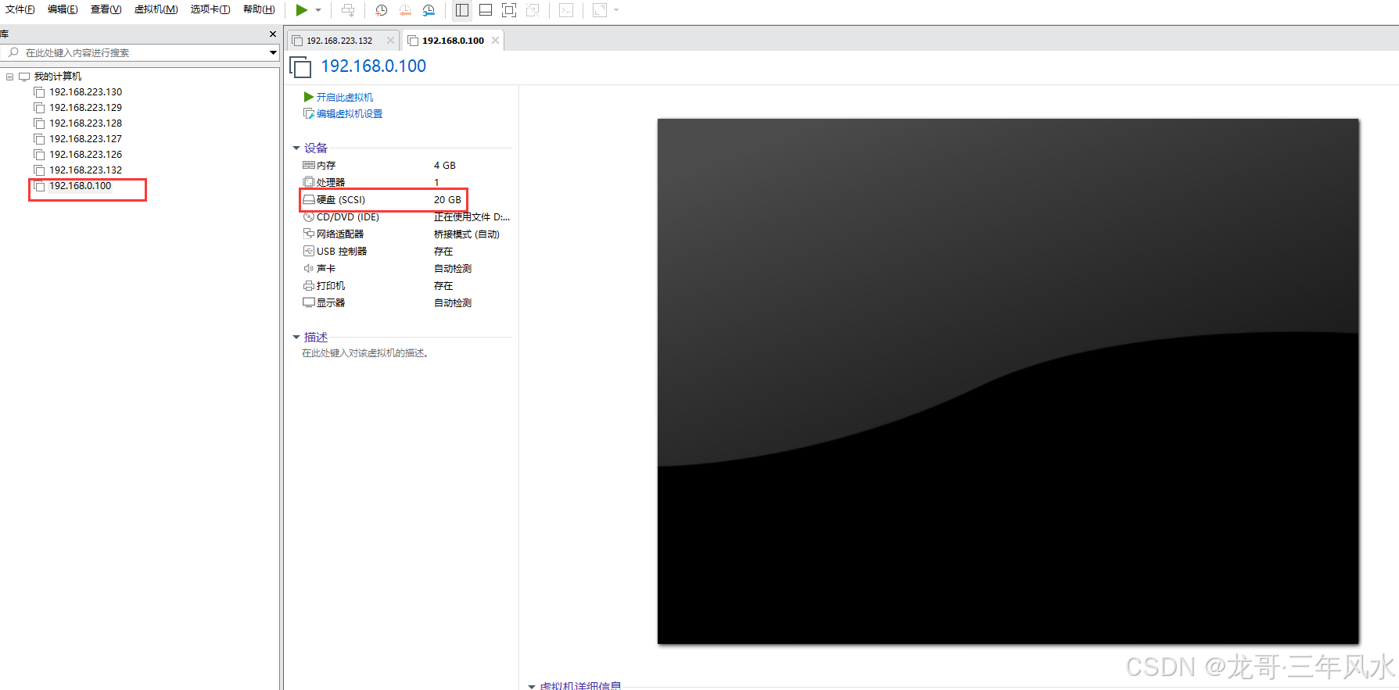Open the 帮助(H) menu
The height and width of the screenshot is (690, 1399).
[x=259, y=9]
